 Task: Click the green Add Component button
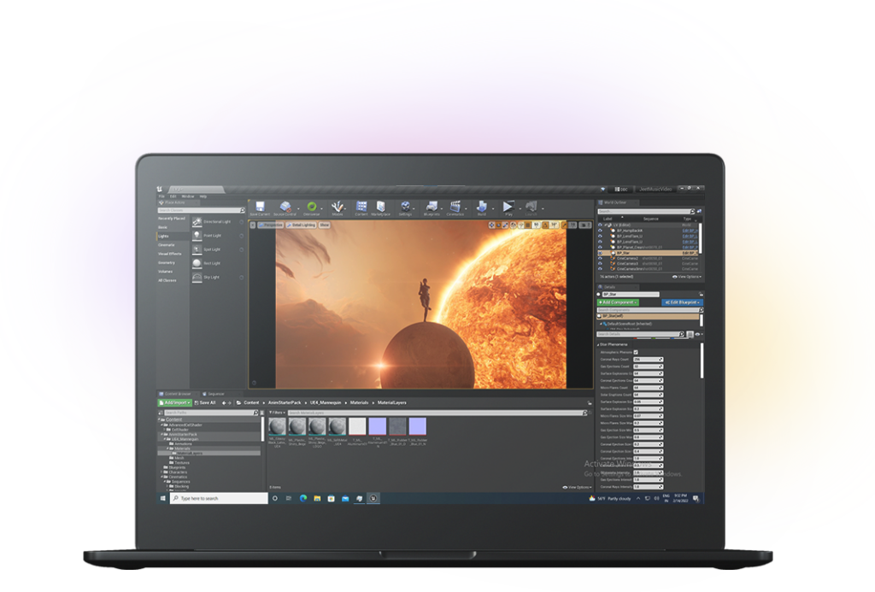pos(618,302)
